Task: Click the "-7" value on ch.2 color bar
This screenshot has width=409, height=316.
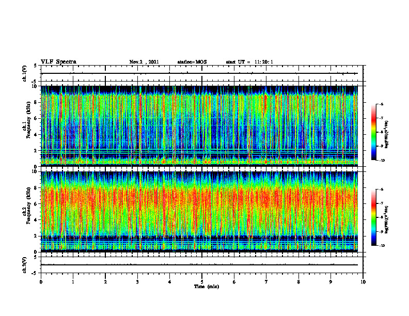Action: [381, 203]
